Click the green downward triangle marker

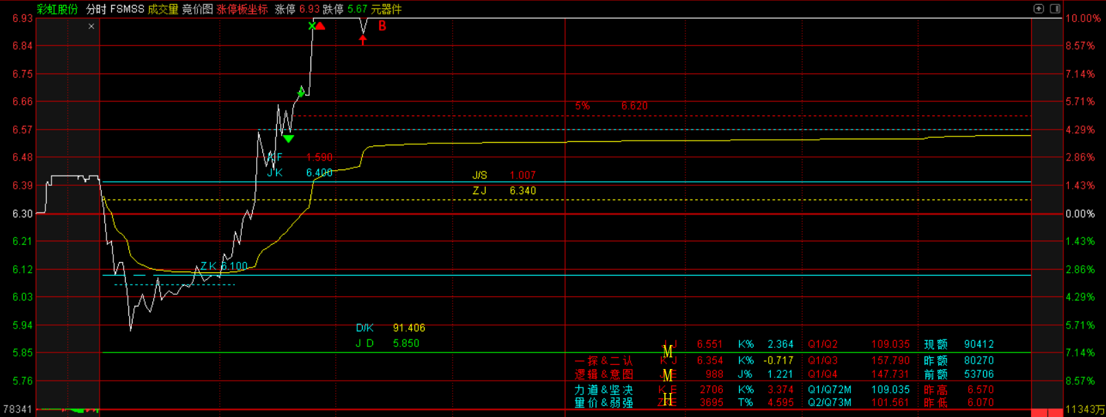click(x=289, y=139)
